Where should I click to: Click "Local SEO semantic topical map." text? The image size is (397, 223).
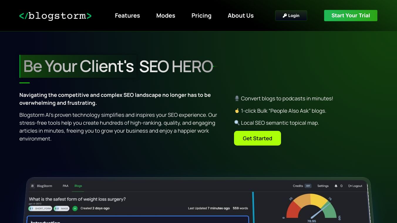tap(280, 123)
